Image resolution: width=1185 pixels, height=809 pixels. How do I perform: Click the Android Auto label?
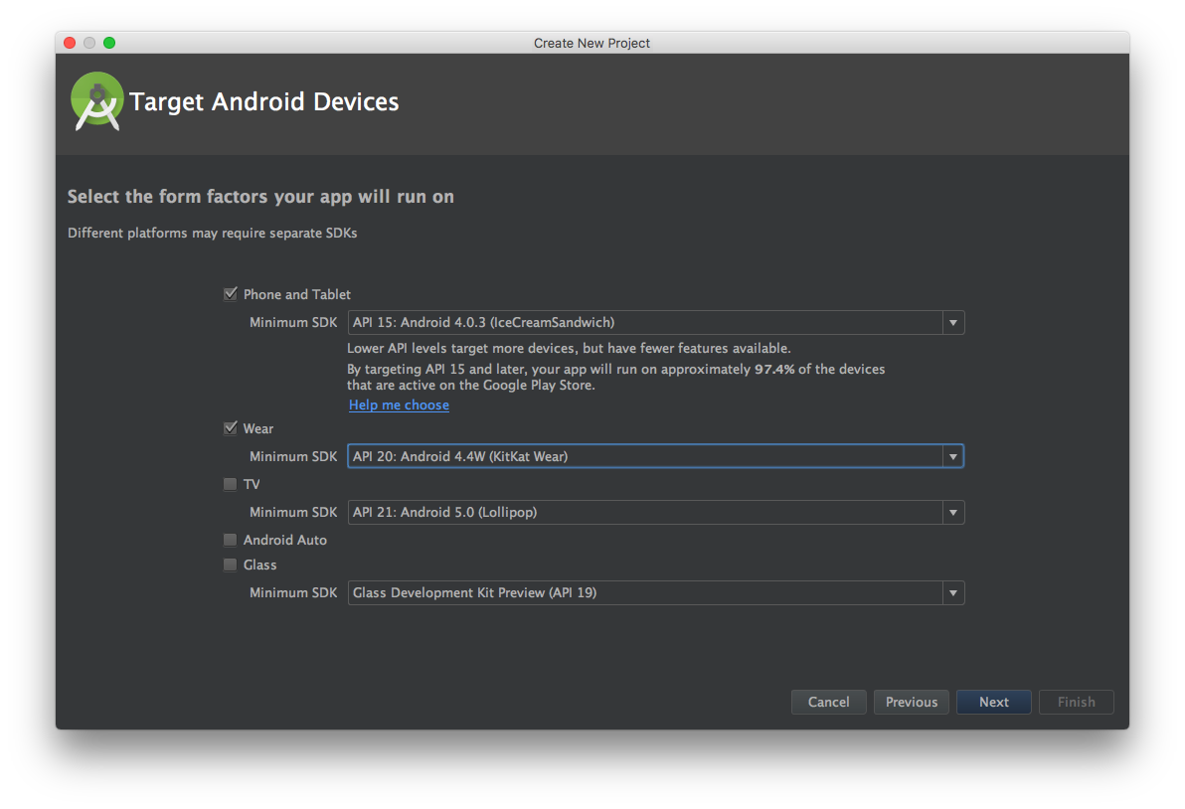(x=285, y=540)
